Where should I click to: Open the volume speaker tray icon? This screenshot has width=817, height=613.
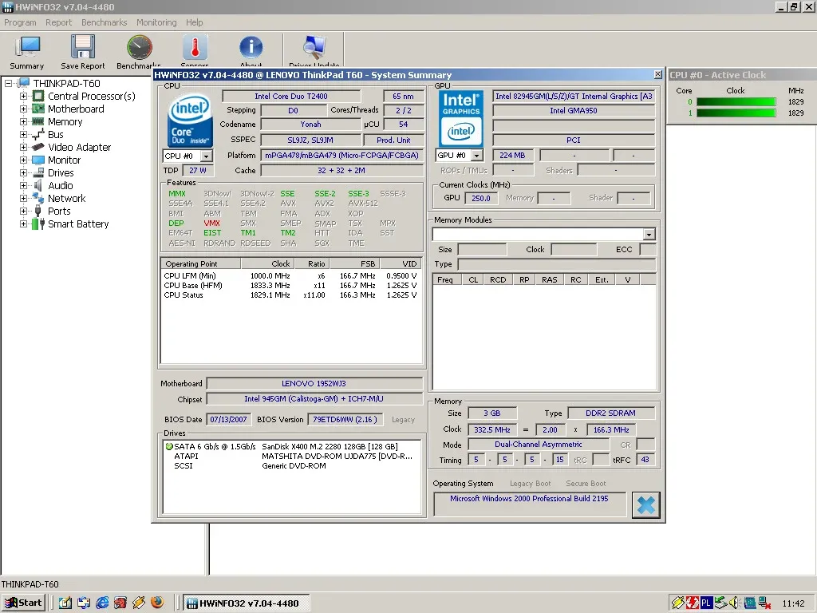click(735, 603)
